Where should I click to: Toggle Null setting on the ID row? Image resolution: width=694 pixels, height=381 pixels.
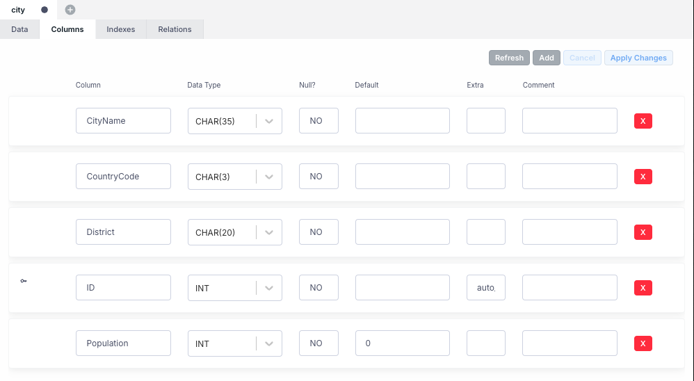coord(318,288)
